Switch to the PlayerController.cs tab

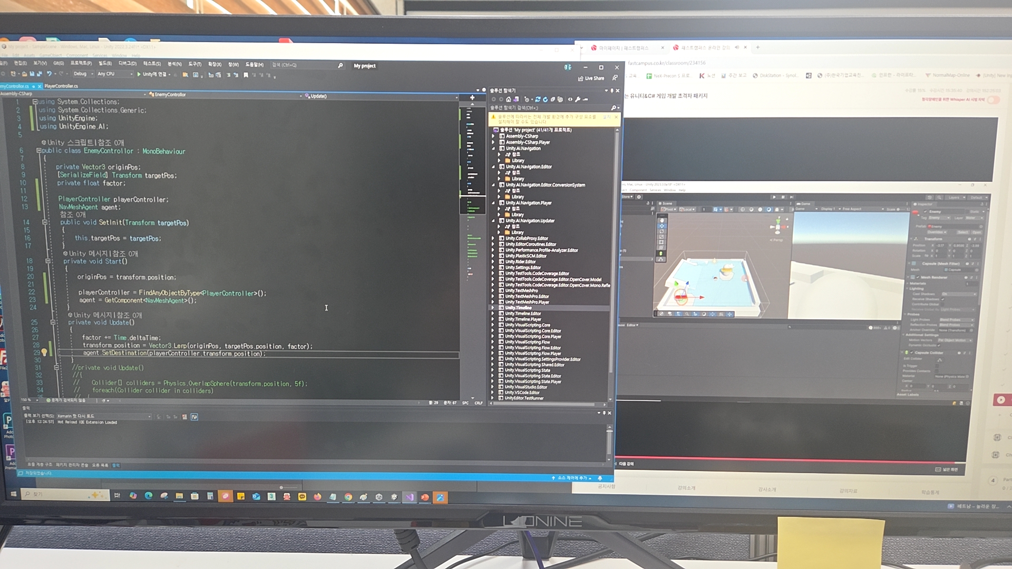pyautogui.click(x=61, y=86)
